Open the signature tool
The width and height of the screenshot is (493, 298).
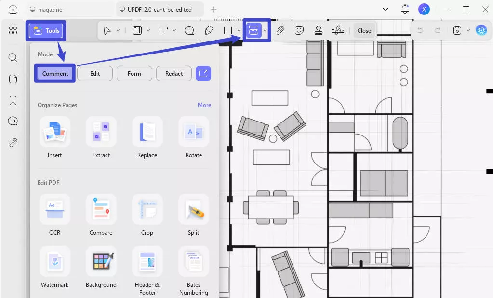[x=338, y=30]
